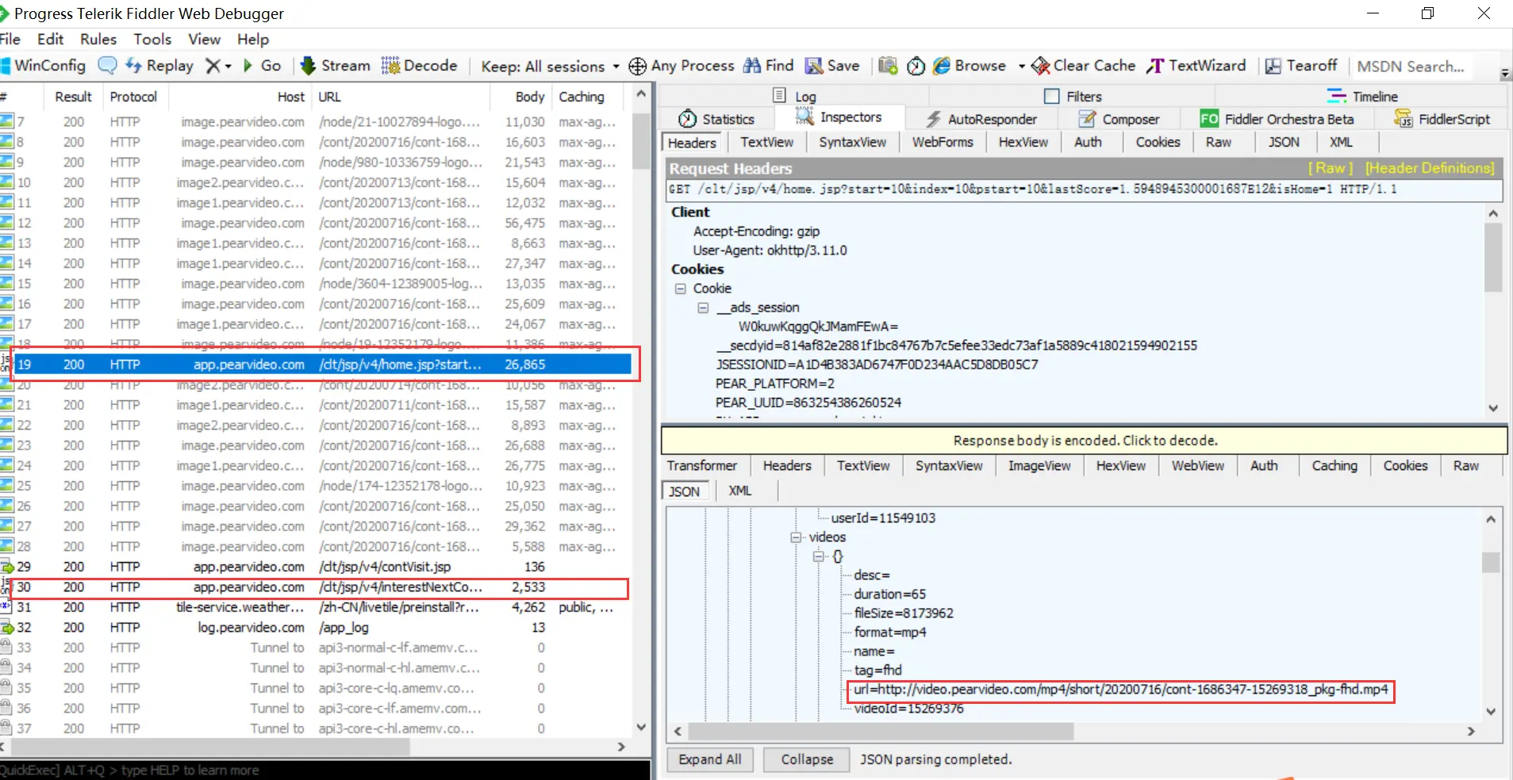The width and height of the screenshot is (1513, 780).
Task: Open the Keep: All sessions dropdown
Action: point(549,67)
